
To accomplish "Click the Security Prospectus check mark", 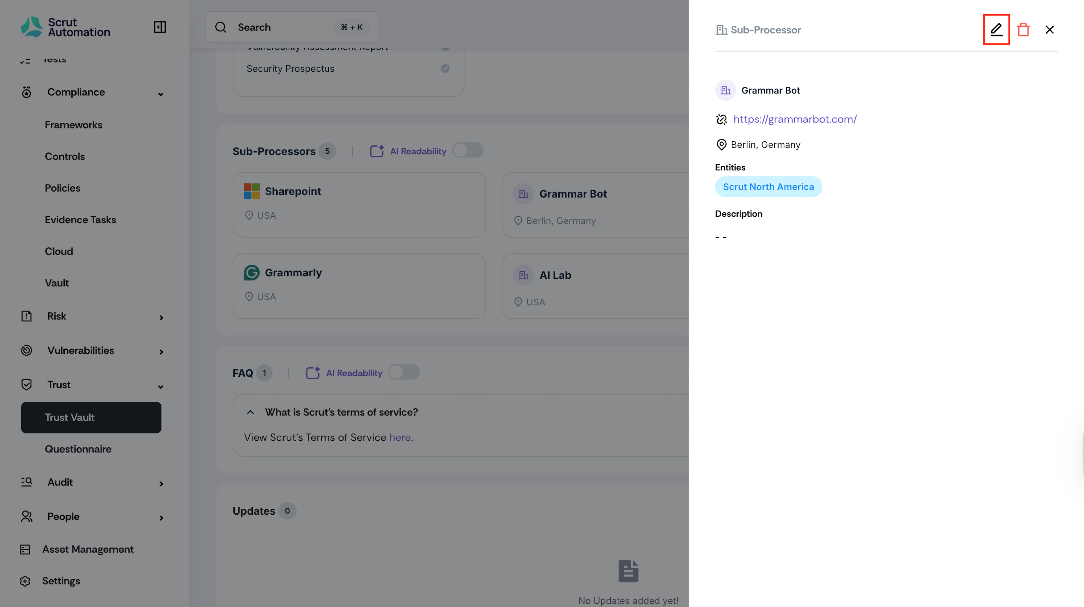I will pyautogui.click(x=445, y=68).
